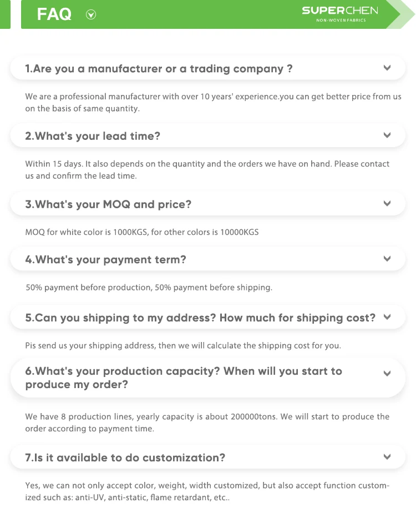Image resolution: width=416 pixels, height=518 pixels.
Task: Open question 1 about manufacturer or trading
Action: coord(159,69)
